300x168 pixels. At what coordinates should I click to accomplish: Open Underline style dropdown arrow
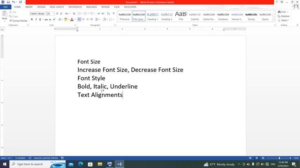[43, 20]
